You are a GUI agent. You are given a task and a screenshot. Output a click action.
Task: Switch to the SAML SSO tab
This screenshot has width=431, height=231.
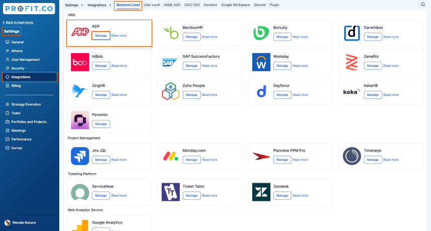coord(172,5)
